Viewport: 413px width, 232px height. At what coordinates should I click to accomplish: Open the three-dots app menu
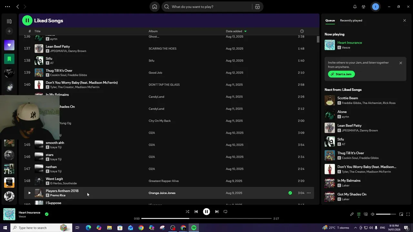(7, 6)
